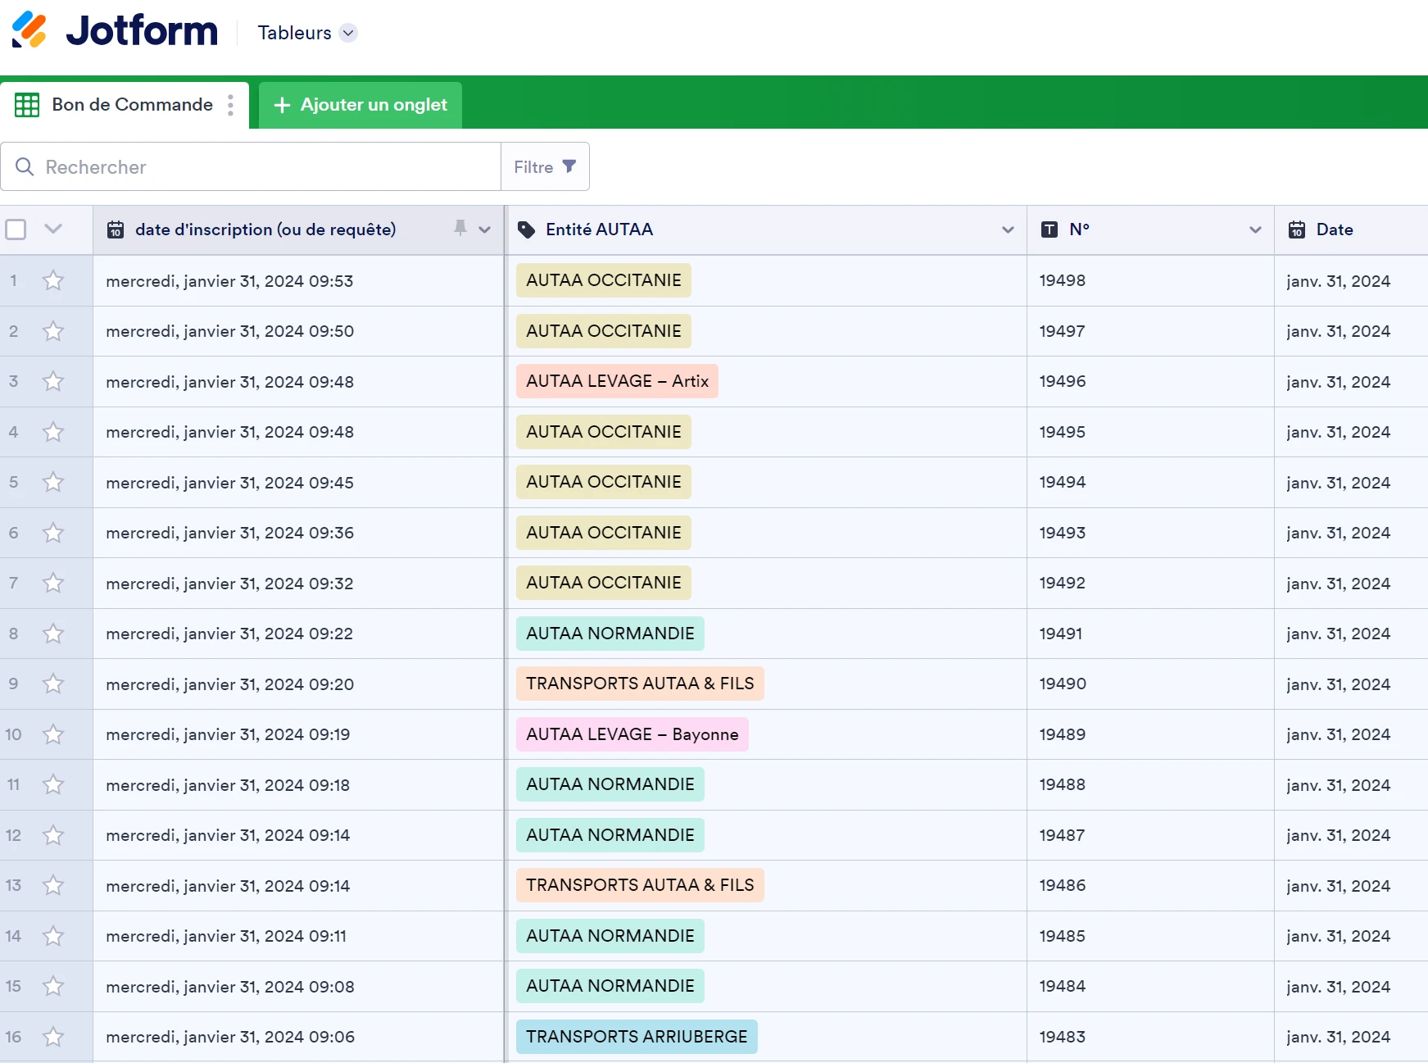Viewport: 1428px width, 1063px height.
Task: Click the search magnifier icon
Action: click(25, 167)
